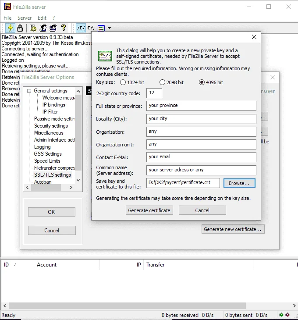
Task: Close the certificate generator dialog
Action: tap(254, 37)
